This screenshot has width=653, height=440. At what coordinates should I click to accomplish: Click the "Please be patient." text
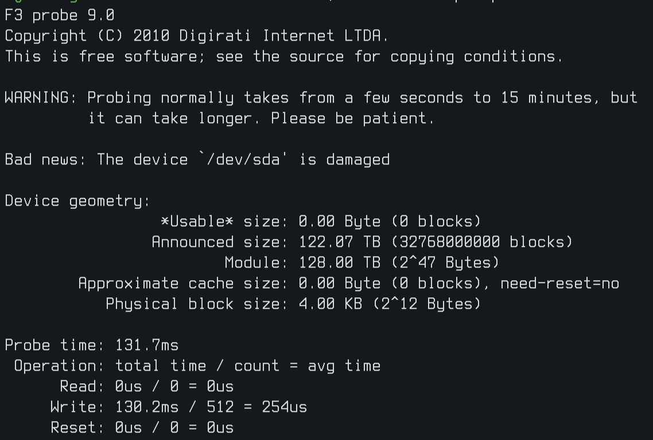[x=353, y=119]
